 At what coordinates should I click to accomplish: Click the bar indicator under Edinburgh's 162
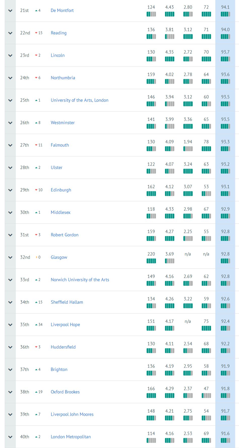[151, 194]
